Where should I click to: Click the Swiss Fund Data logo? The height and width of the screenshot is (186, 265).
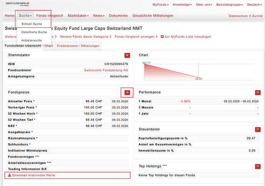tap(17, 4)
